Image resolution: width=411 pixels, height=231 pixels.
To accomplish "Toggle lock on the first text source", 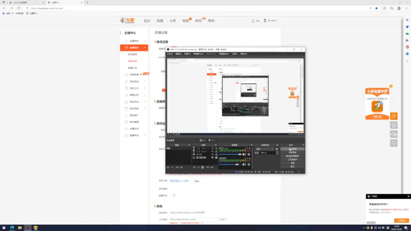I will (x=216, y=148).
